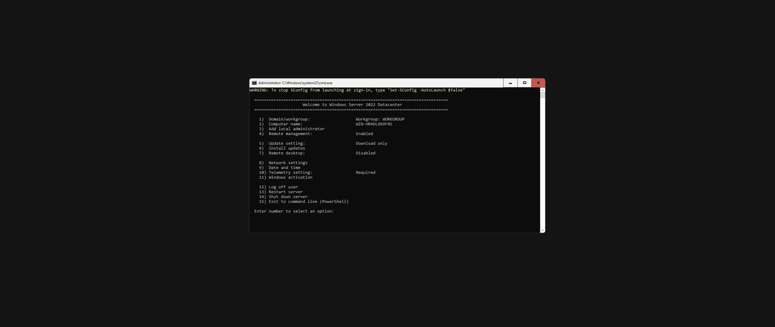Select the Telemetry setting Required value
Viewport: 775px width, 327px height.
(x=365, y=172)
